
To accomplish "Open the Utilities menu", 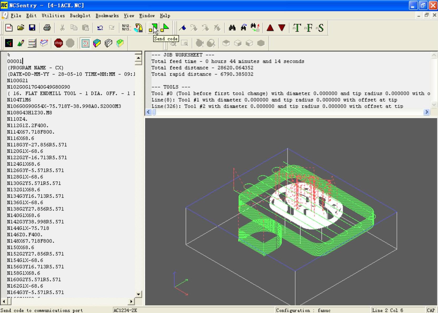I will (x=53, y=16).
